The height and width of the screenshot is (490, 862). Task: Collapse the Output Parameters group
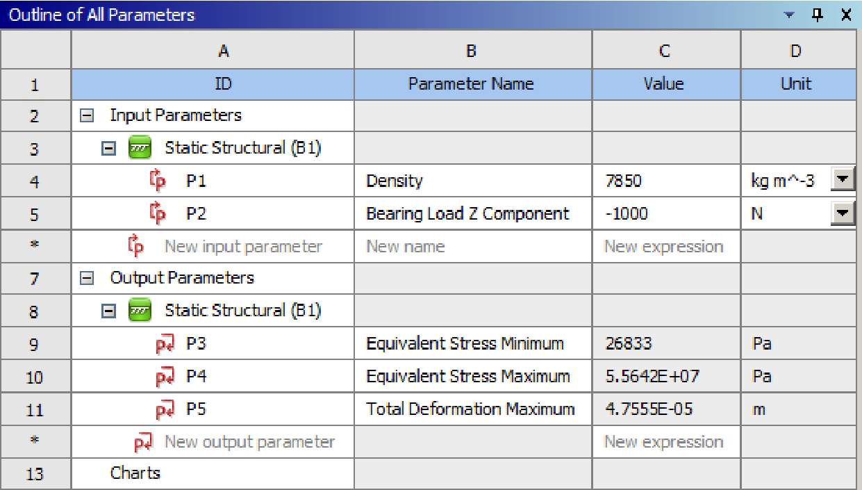point(83,279)
